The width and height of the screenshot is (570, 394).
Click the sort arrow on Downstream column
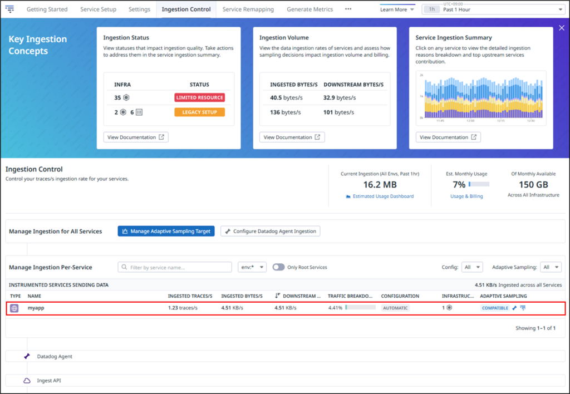(277, 296)
